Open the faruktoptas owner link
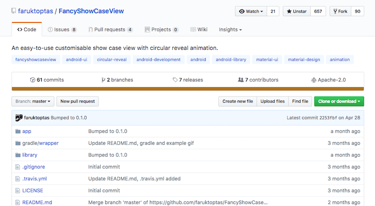Viewport: 375px width, 206px height. (x=36, y=11)
